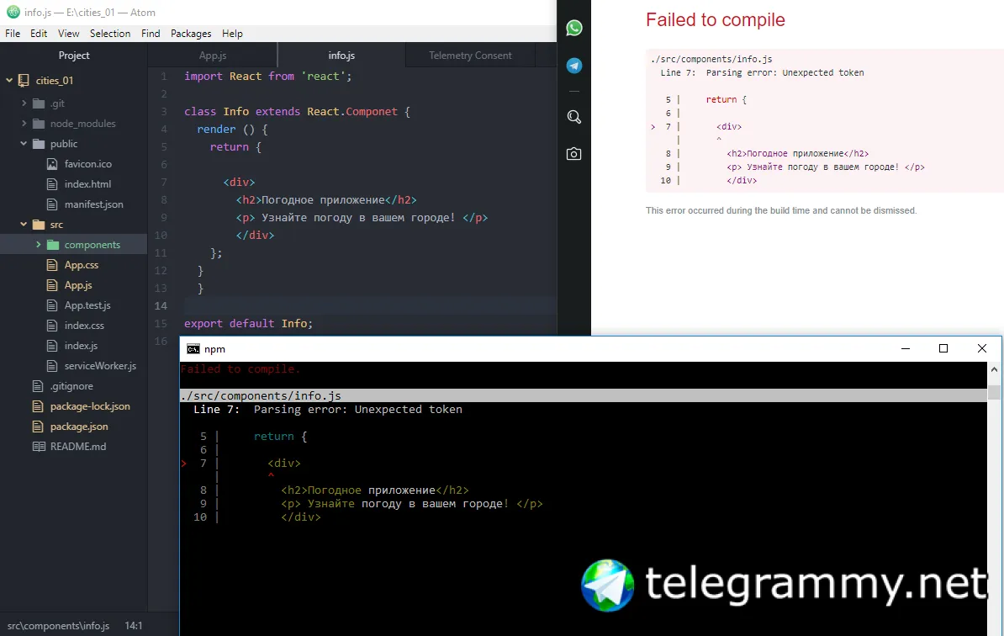Screen dimensions: 1004x636
Task: Click the Atom logo in title bar
Action: coord(13,12)
